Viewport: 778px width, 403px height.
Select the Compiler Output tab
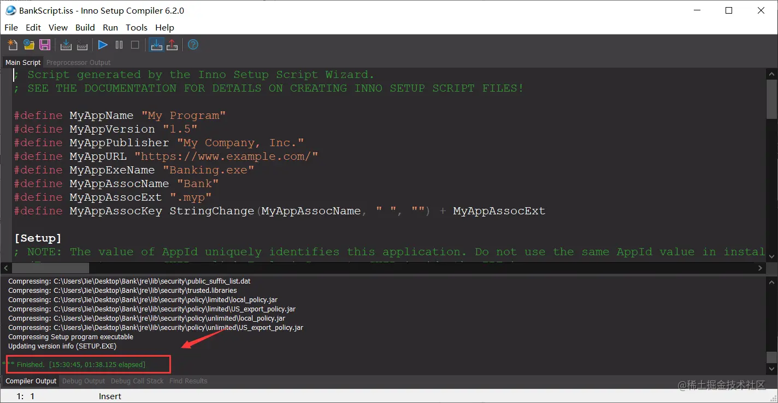tap(31, 381)
